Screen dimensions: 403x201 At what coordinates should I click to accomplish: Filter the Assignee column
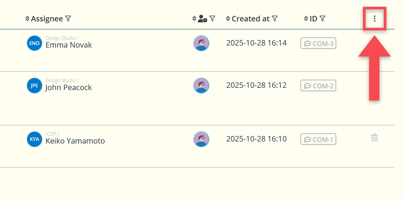68,19
